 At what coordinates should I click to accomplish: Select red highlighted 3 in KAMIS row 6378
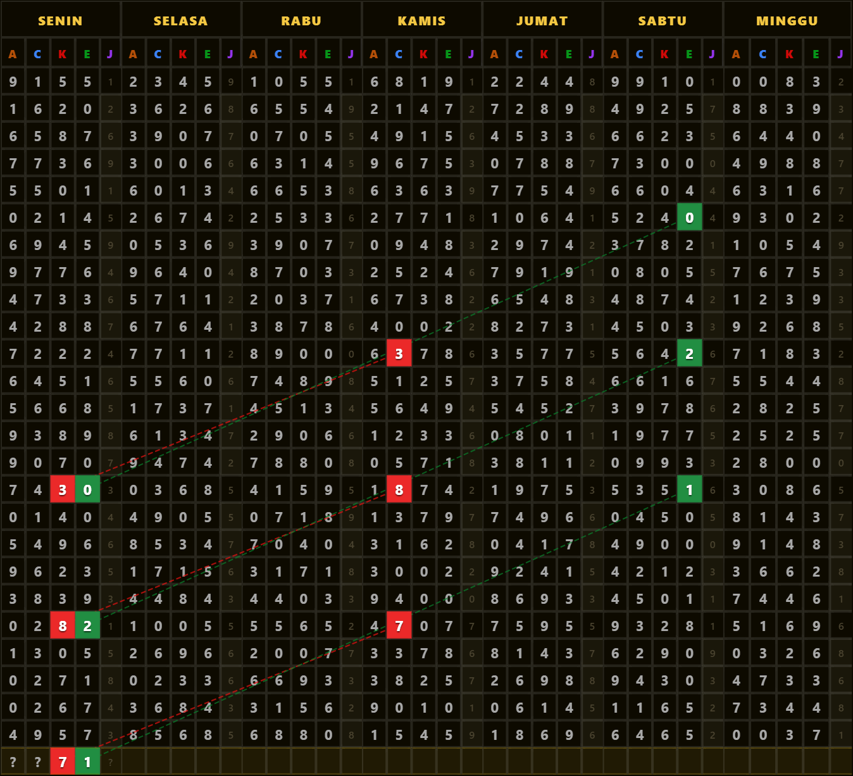pyautogui.click(x=399, y=354)
